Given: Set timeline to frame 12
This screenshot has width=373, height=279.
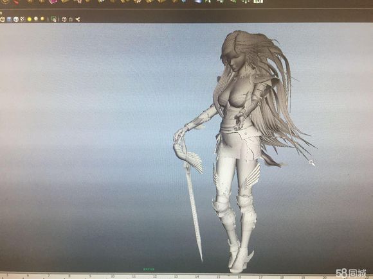Looking at the screenshot, I should [155, 276].
